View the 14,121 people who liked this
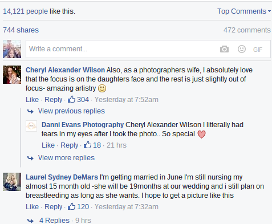This screenshot has width=272, height=224. click(x=25, y=11)
